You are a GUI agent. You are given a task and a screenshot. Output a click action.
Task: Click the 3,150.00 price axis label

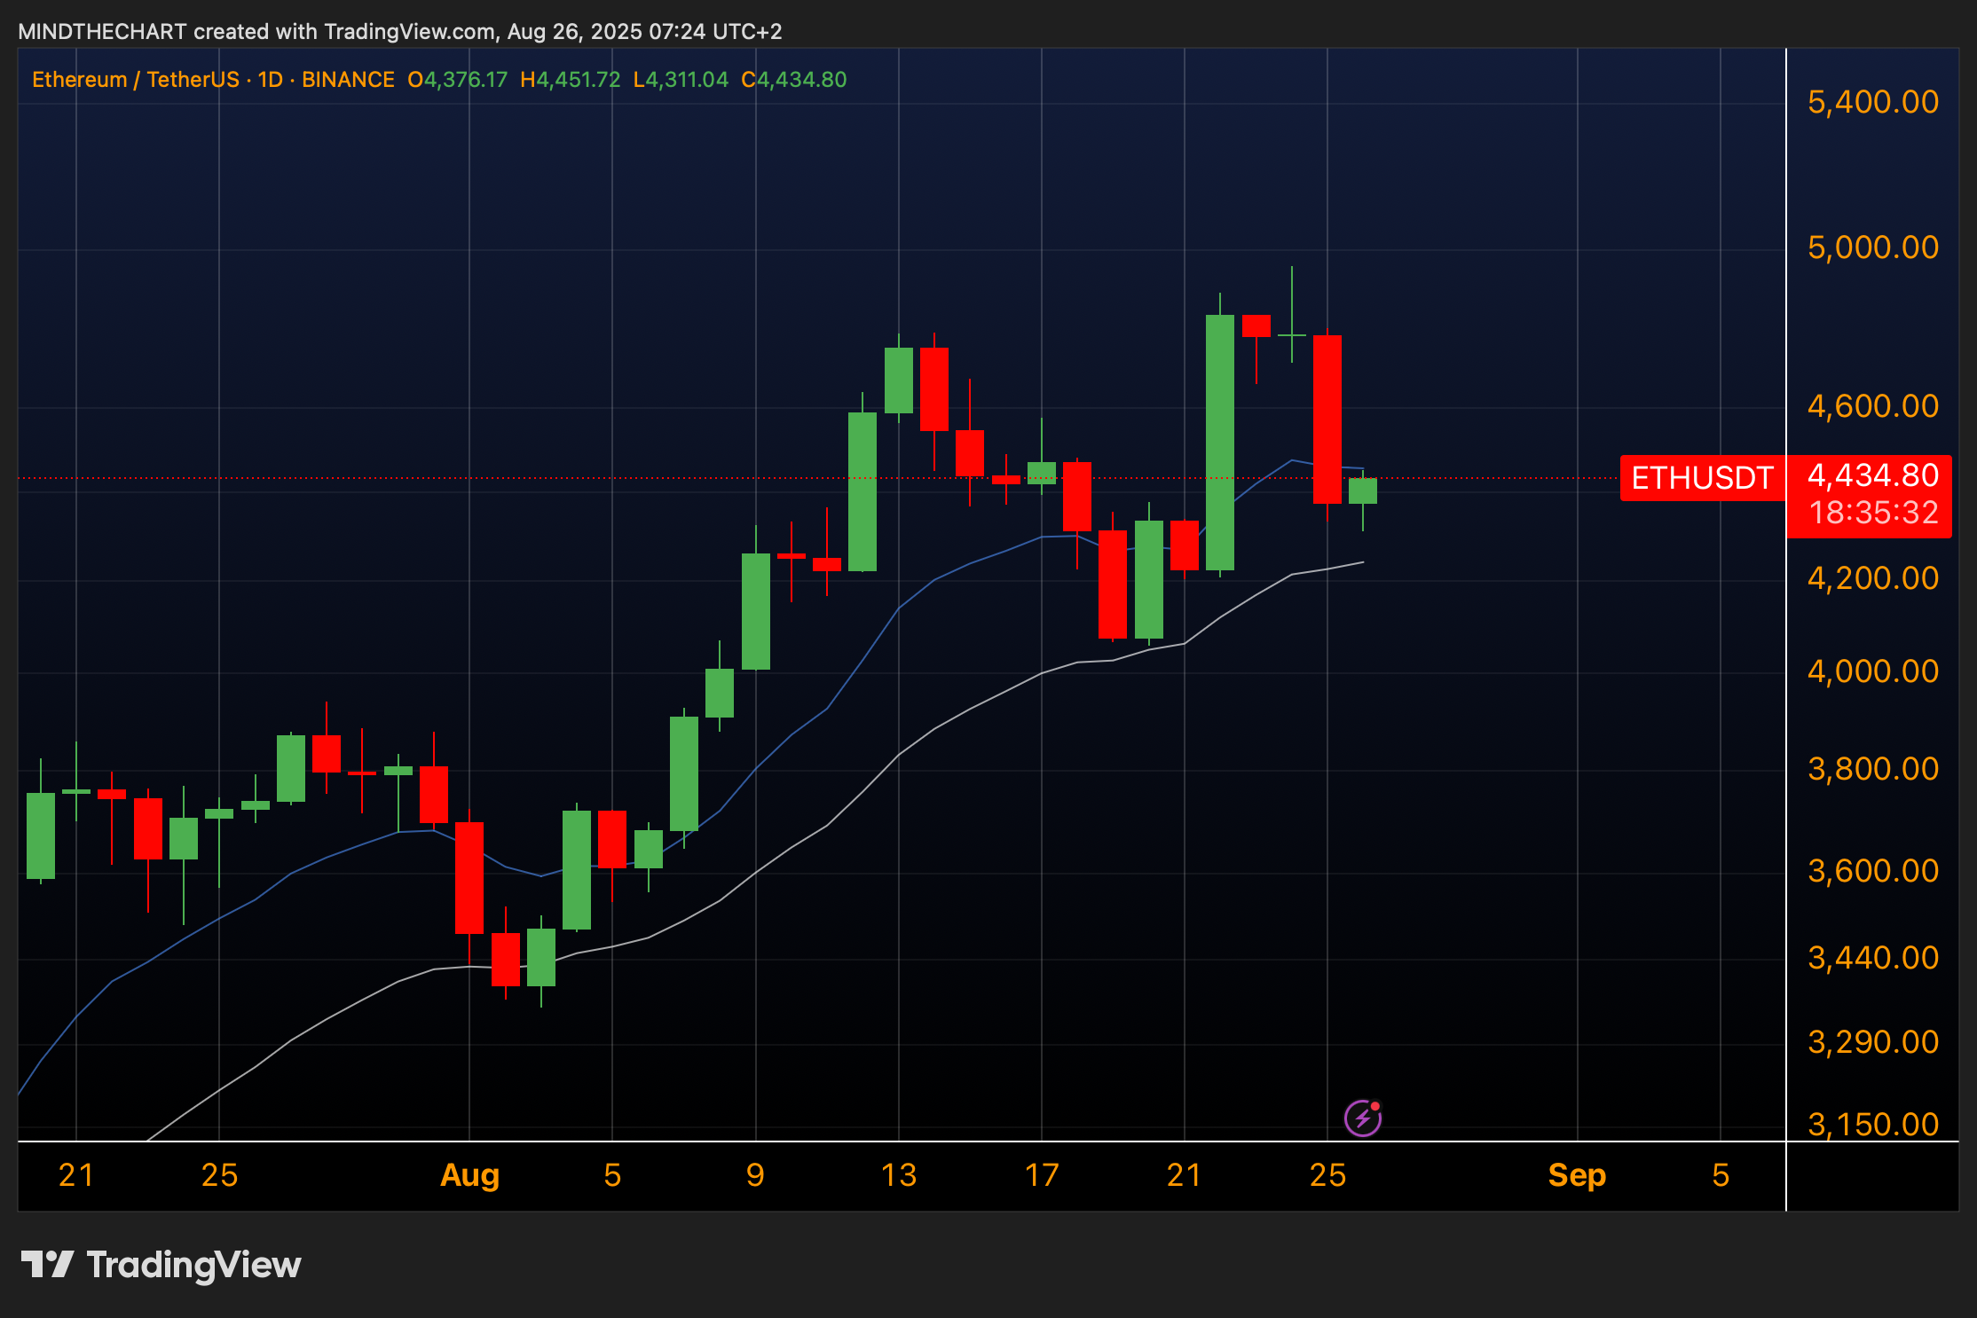click(x=1872, y=1124)
